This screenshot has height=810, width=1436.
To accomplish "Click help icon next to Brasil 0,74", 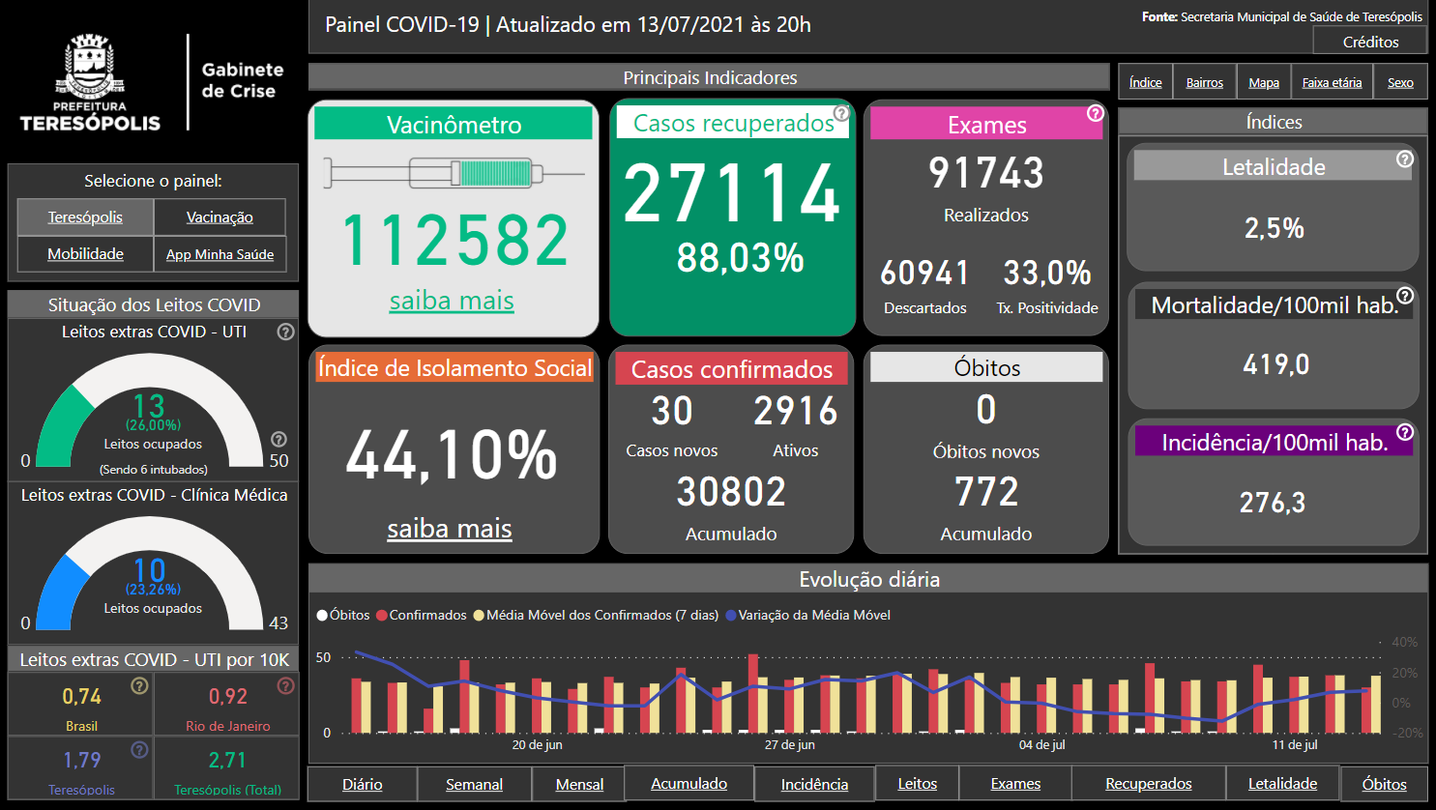I will (139, 685).
